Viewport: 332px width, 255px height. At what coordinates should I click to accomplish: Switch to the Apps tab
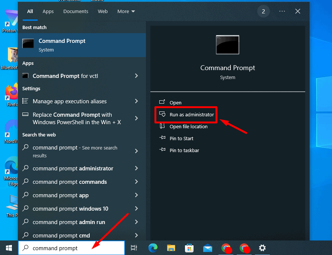click(x=48, y=12)
